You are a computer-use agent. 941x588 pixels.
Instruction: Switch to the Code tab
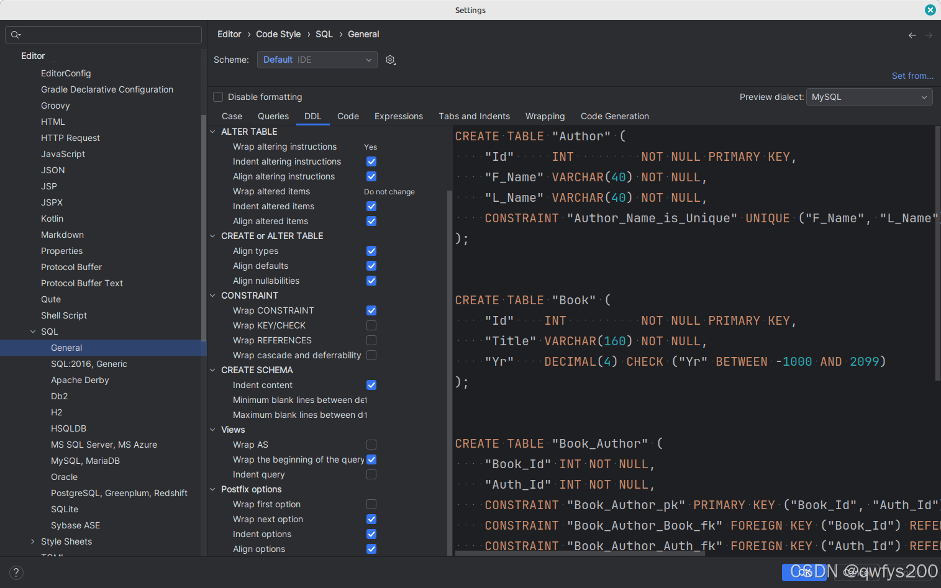click(348, 116)
